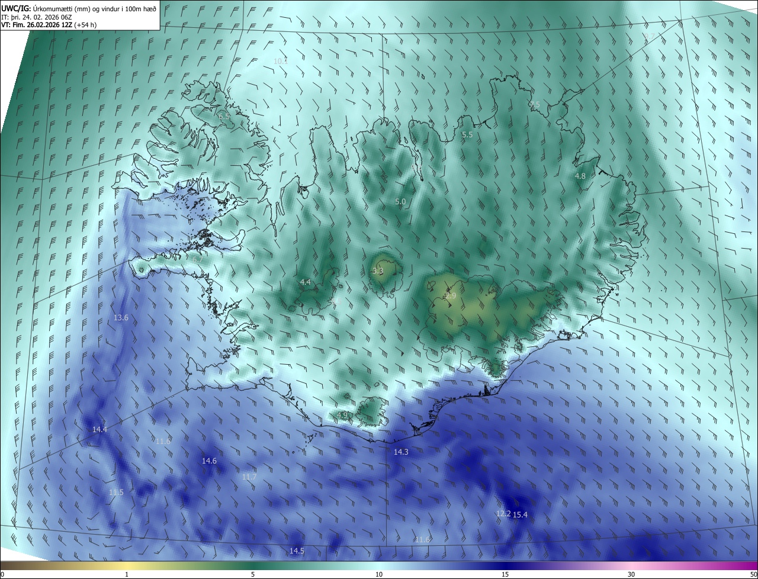758x579 pixels.
Task: Click the 13.6 value off the west coast
Action: pyautogui.click(x=121, y=317)
